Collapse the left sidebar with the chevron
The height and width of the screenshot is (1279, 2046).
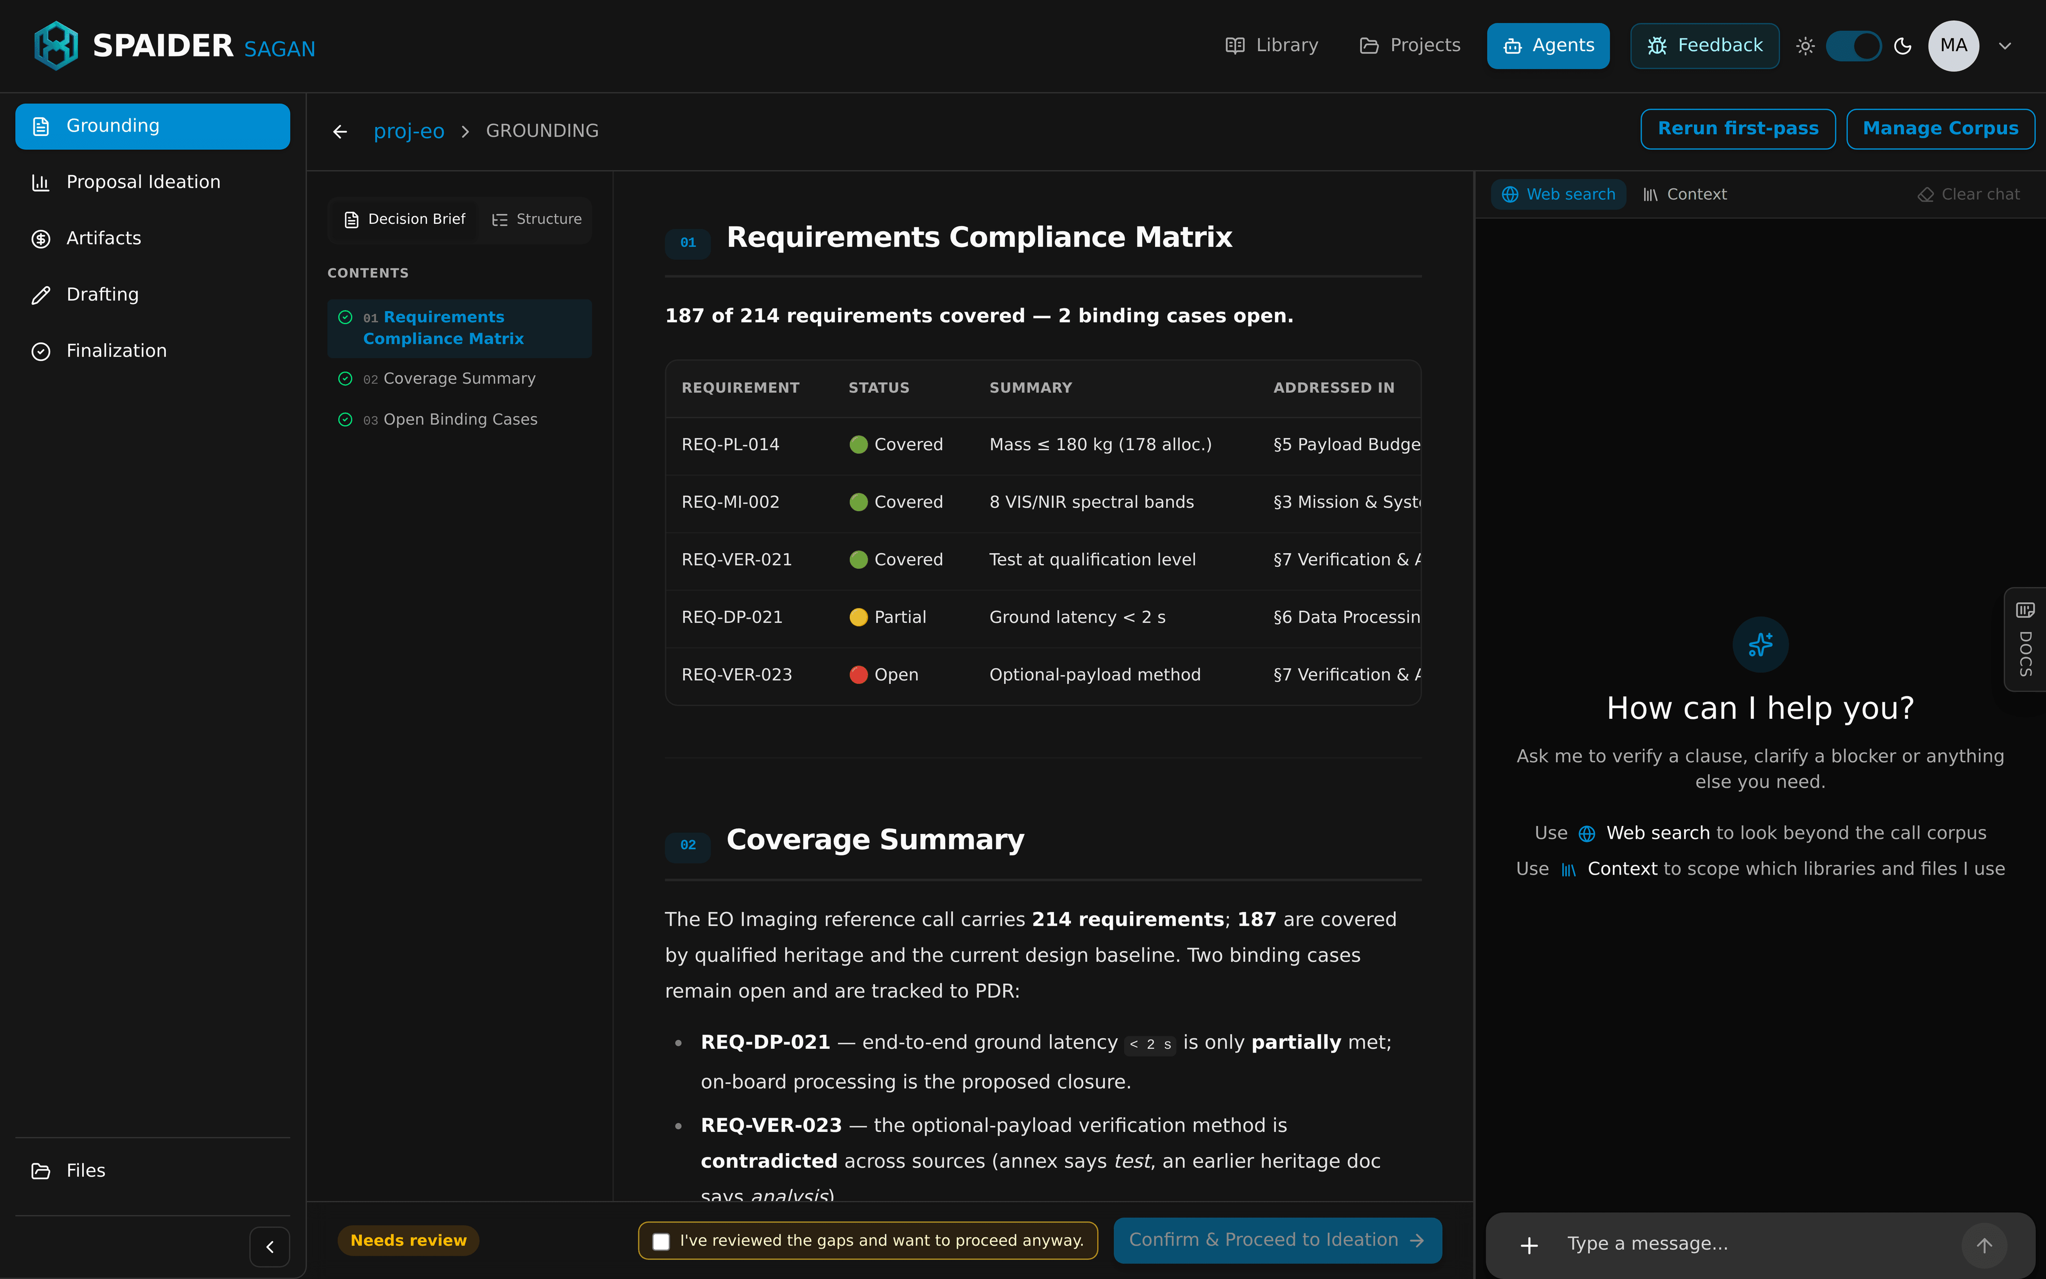[x=270, y=1246]
